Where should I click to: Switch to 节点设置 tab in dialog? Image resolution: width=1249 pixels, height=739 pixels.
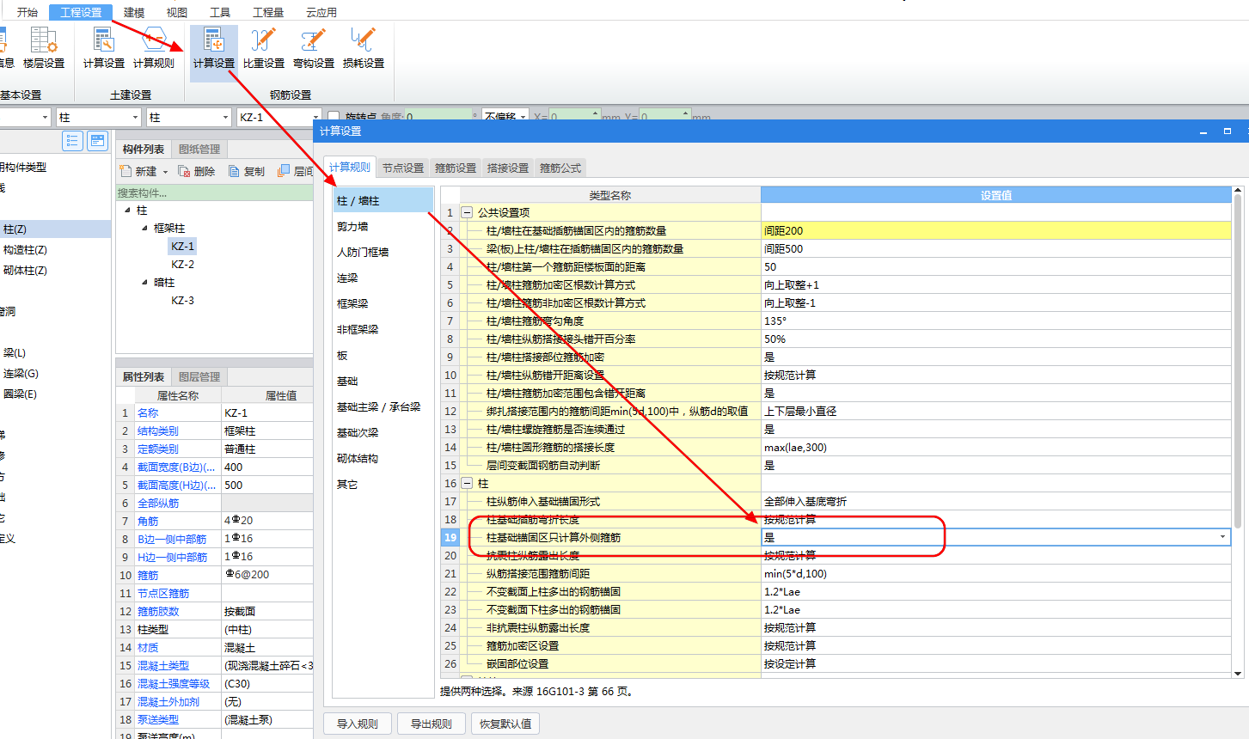tap(403, 168)
